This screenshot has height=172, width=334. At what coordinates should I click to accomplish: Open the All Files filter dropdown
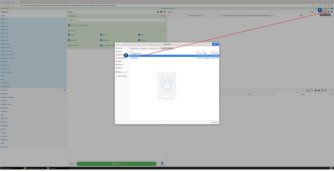[215, 123]
